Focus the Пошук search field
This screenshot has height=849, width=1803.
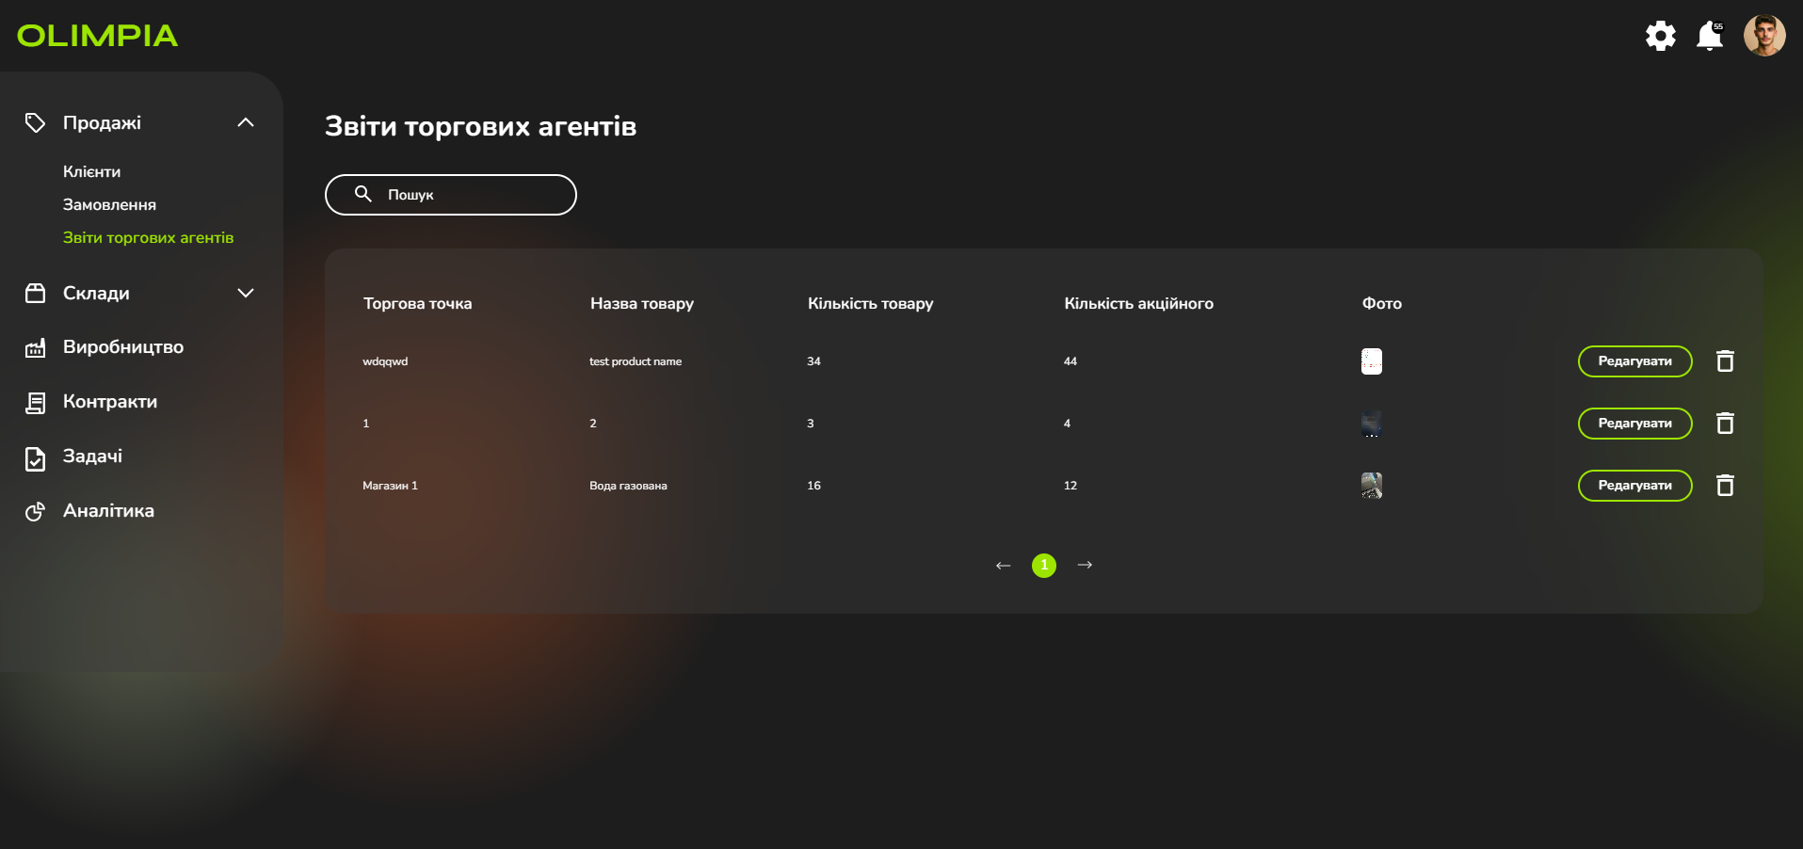(x=451, y=195)
